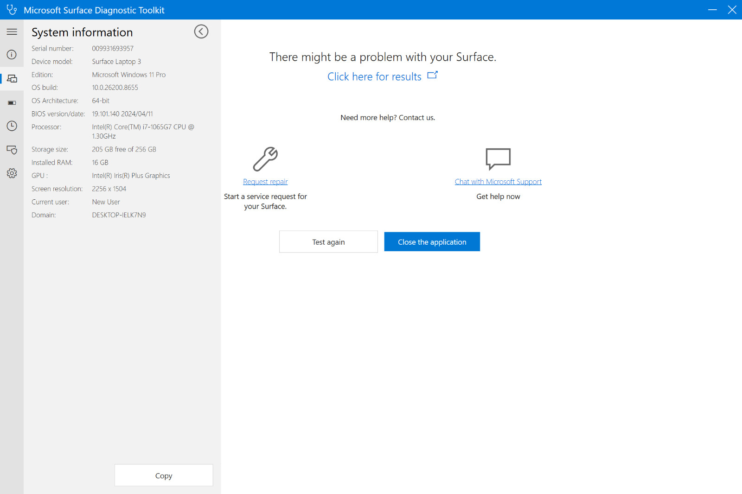Select GPU value Intel(R) Iris(R) Plus Graphics
This screenshot has height=494, width=742.
131,176
